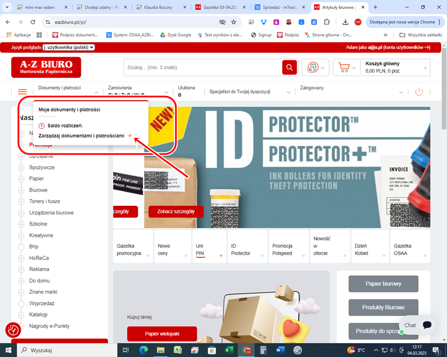
Task: Open File Explorer from the taskbar
Action: point(161,350)
